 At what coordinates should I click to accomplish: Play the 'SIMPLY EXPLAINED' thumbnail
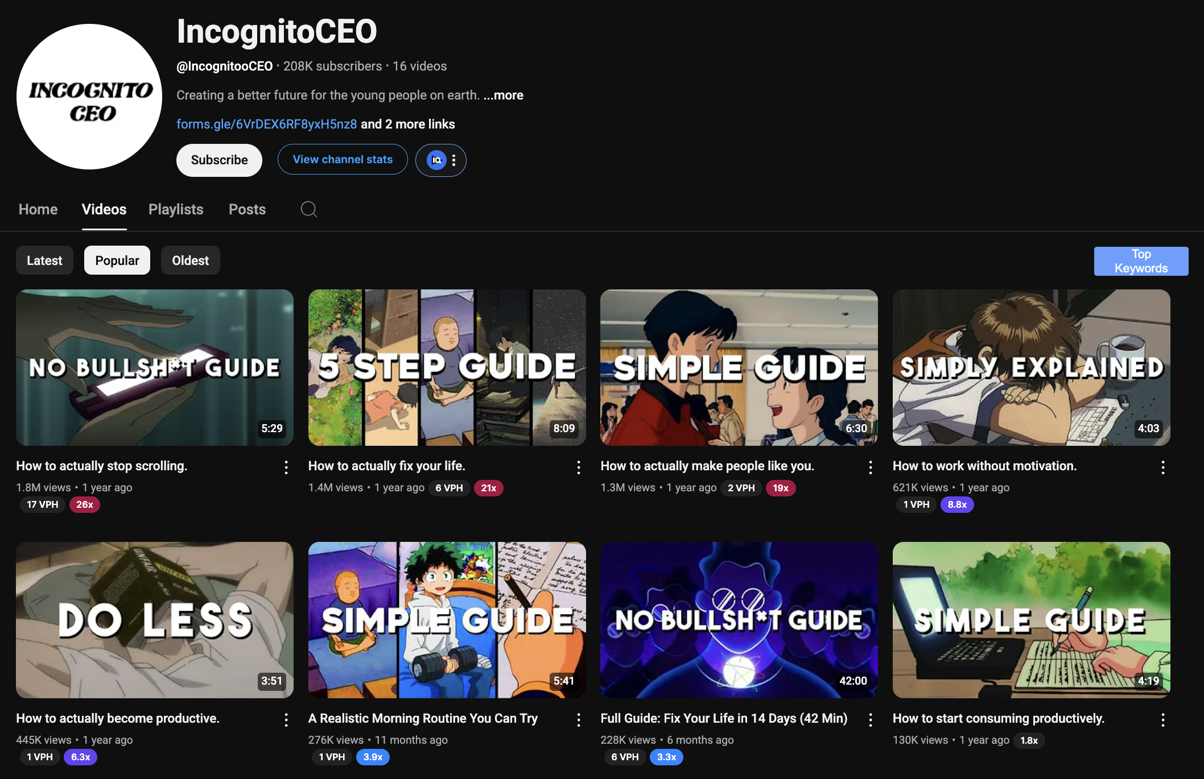click(x=1032, y=367)
